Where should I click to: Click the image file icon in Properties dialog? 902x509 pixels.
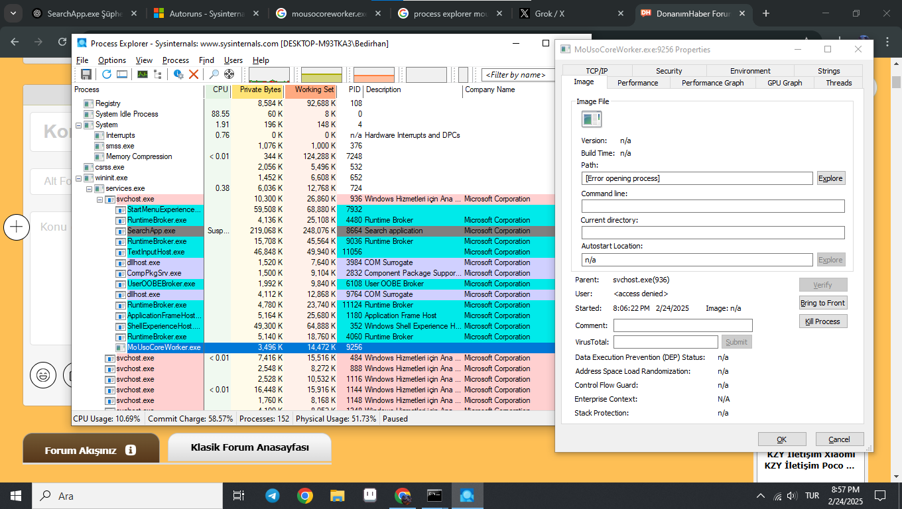click(592, 119)
